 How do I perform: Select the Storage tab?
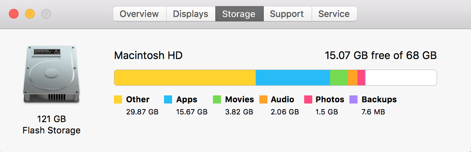pyautogui.click(x=239, y=14)
